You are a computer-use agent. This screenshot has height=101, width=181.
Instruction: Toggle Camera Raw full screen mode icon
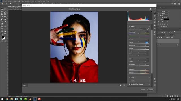pos(155,9)
